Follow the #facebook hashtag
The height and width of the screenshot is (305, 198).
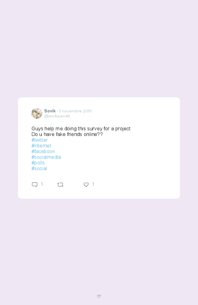[43, 151]
